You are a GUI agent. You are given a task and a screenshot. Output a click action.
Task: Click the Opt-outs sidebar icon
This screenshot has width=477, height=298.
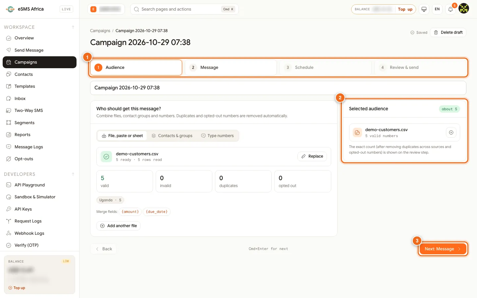coord(9,159)
